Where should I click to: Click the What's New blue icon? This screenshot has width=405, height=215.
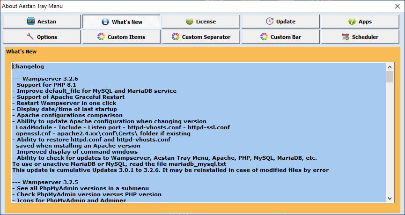[x=105, y=22]
